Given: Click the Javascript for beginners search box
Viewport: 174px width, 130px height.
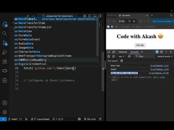Looking at the screenshot, I should pyautogui.click(x=58, y=16).
